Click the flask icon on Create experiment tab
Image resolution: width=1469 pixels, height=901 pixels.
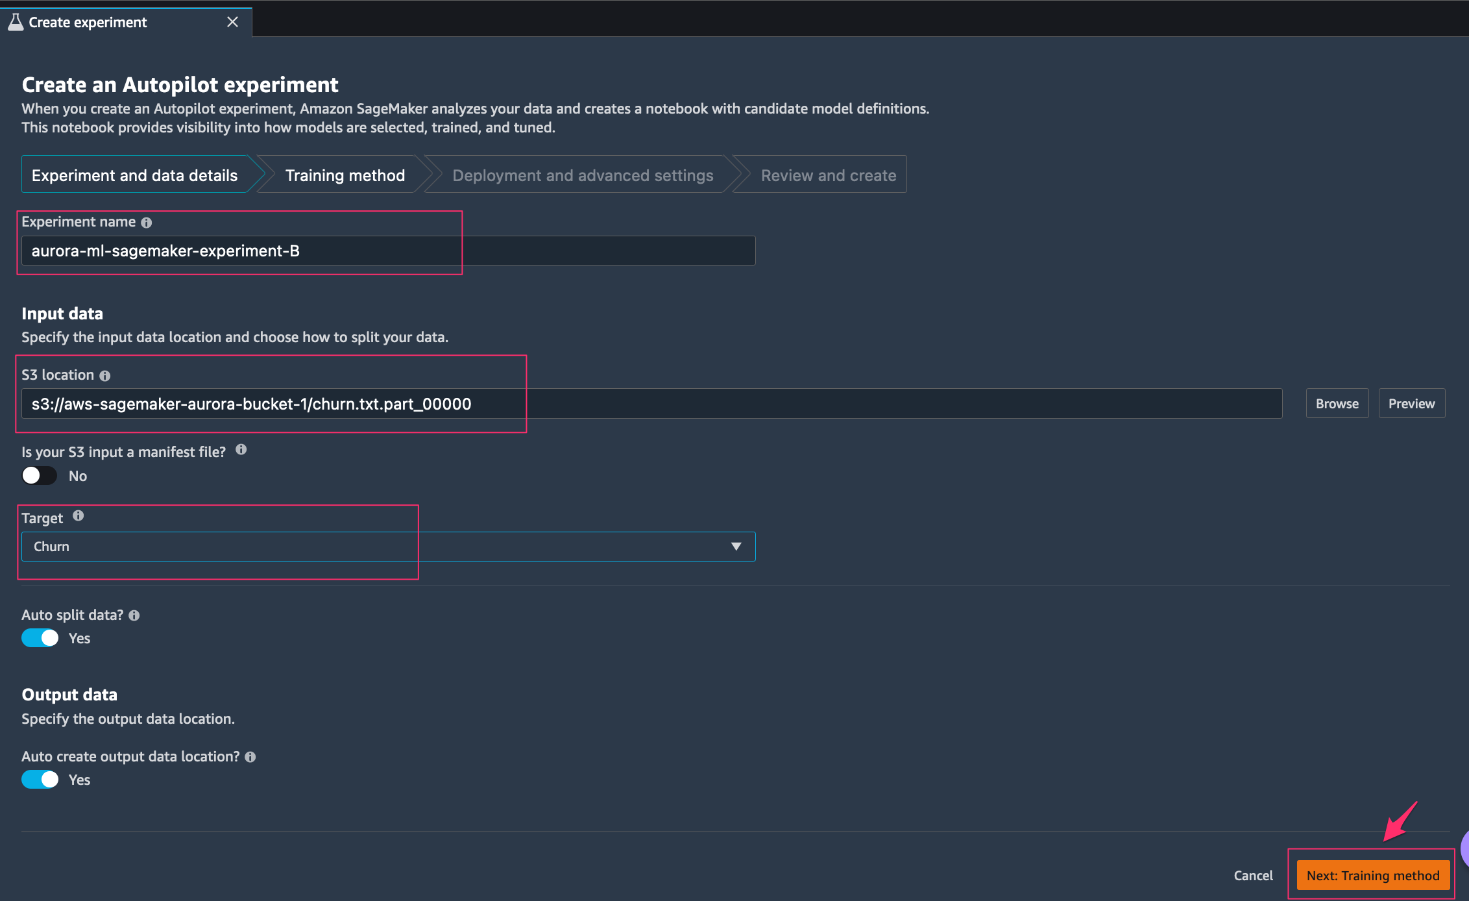click(x=16, y=22)
